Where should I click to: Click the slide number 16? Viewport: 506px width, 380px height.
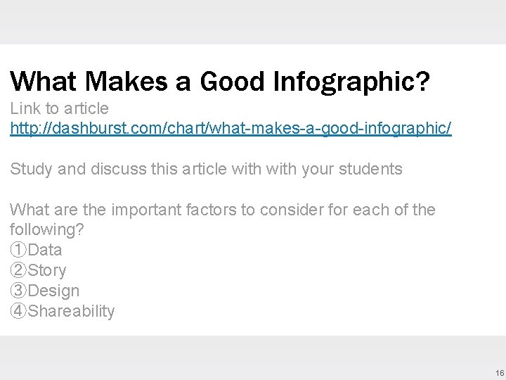click(x=498, y=372)
